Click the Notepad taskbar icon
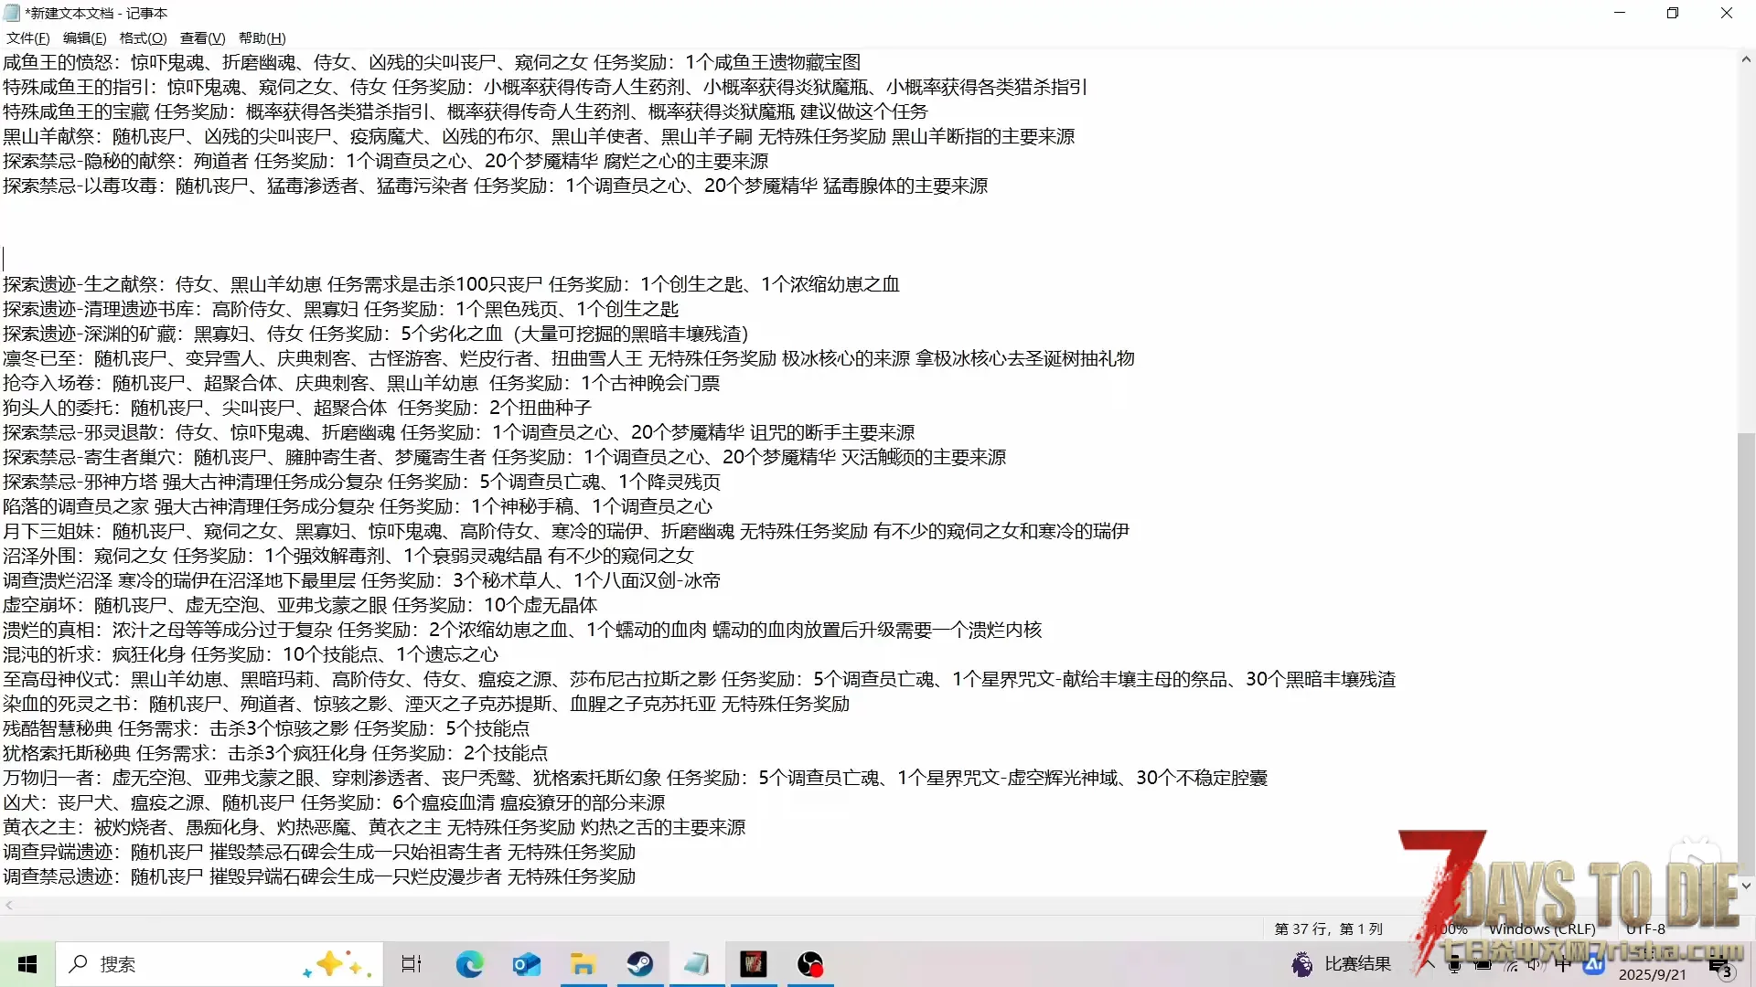This screenshot has height=987, width=1756. point(696,964)
